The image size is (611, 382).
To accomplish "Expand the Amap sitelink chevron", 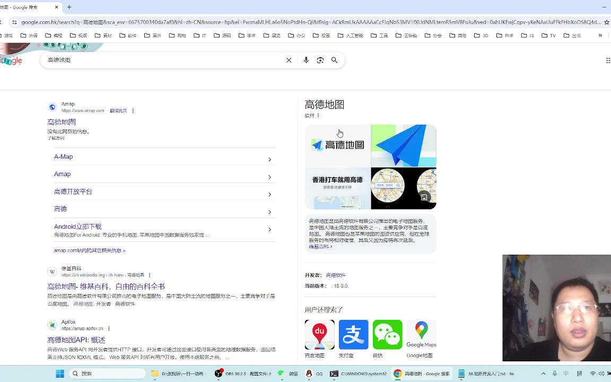I will [x=269, y=177].
